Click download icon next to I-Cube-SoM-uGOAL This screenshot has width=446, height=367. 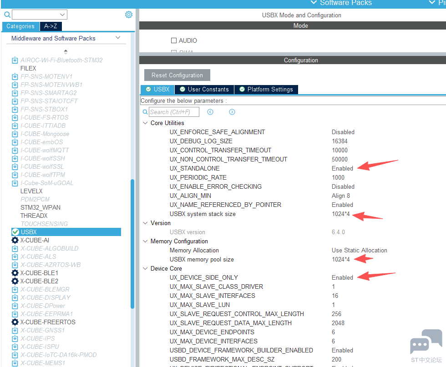pyautogui.click(x=15, y=183)
